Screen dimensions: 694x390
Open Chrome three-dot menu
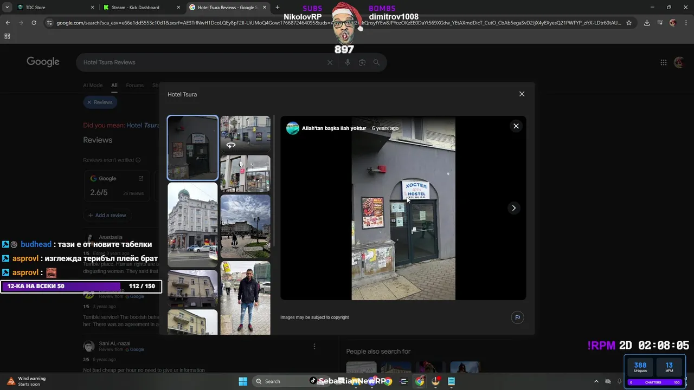pos(686,23)
